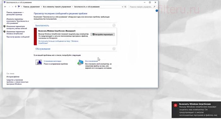
Task: Click the search magnifier icon
Action: click(154, 7)
